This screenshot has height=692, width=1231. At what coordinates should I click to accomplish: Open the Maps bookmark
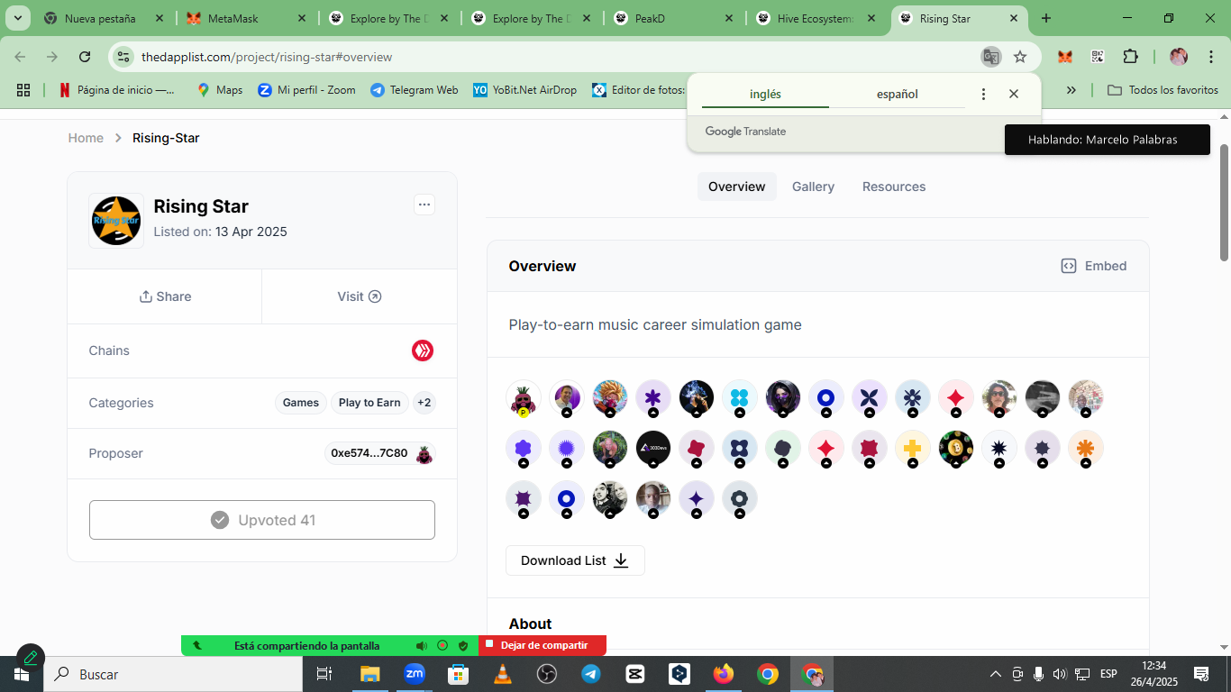coord(219,90)
